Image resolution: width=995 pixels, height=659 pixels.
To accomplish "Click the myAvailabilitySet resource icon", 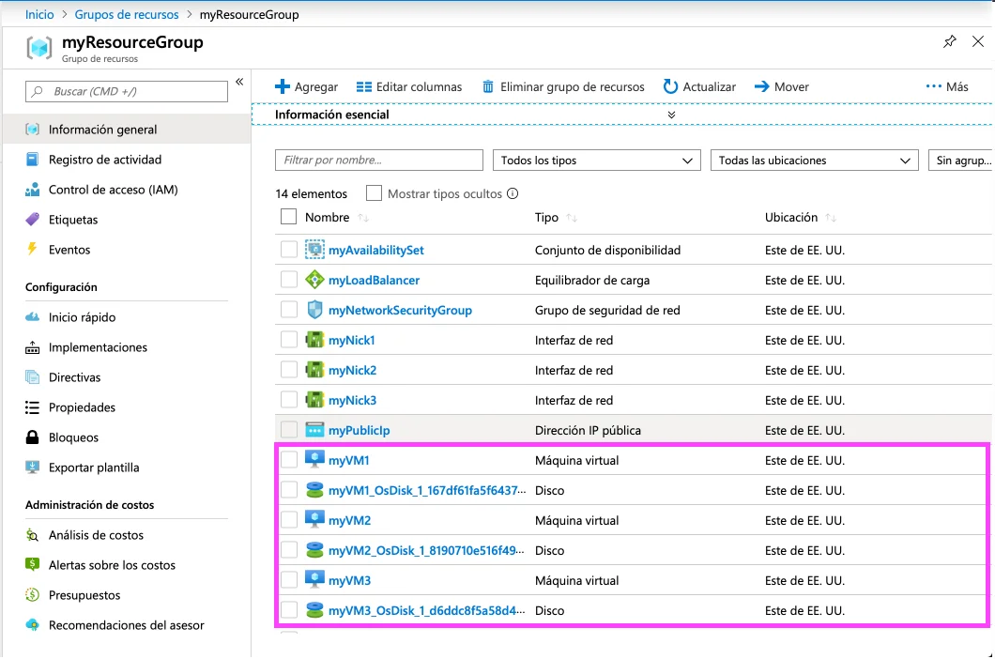I will pos(314,250).
